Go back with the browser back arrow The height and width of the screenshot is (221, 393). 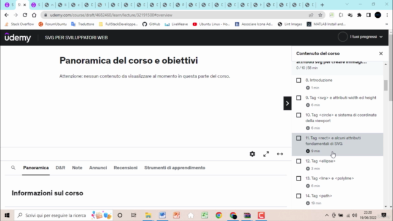coord(7,15)
